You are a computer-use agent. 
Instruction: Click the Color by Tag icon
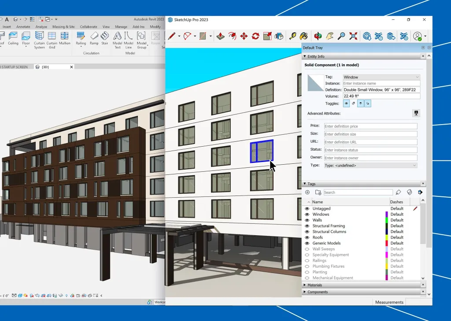pos(409,192)
